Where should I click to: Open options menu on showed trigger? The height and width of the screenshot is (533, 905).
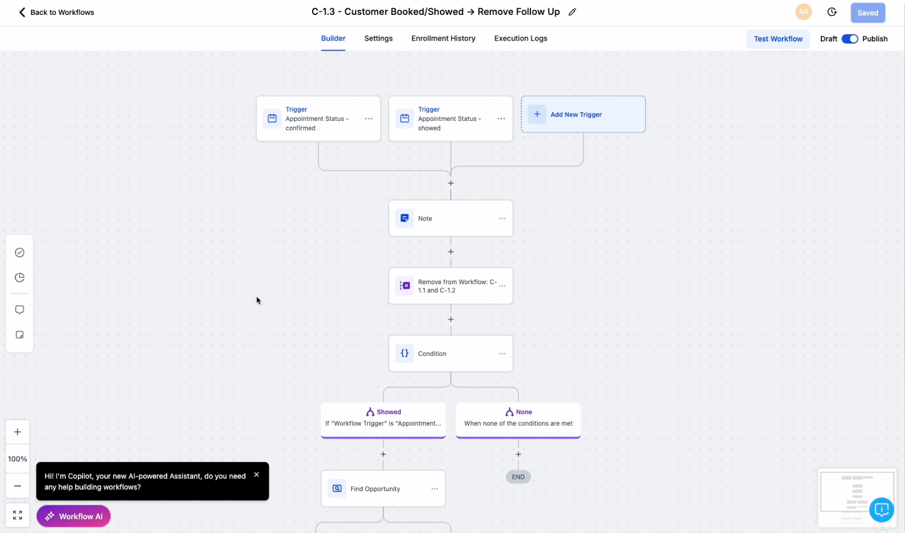tap(501, 119)
